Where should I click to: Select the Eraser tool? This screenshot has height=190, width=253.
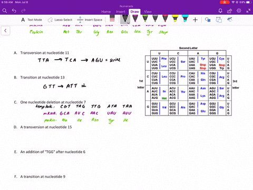tap(112, 18)
